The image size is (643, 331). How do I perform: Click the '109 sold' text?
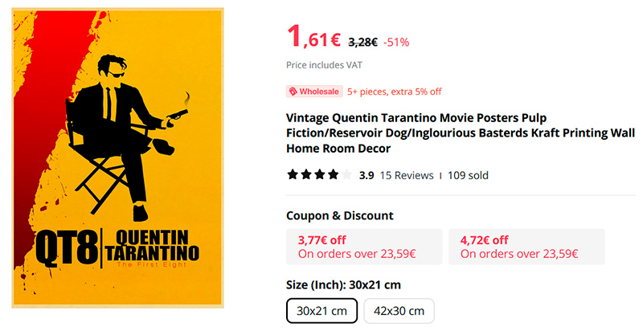pos(468,175)
